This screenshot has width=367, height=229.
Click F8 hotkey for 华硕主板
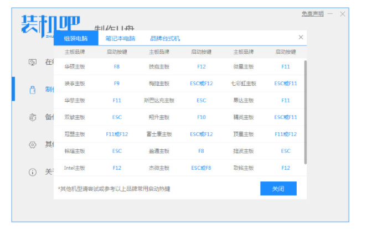[117, 66]
